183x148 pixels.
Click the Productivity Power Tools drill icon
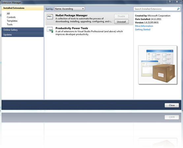[50, 30]
